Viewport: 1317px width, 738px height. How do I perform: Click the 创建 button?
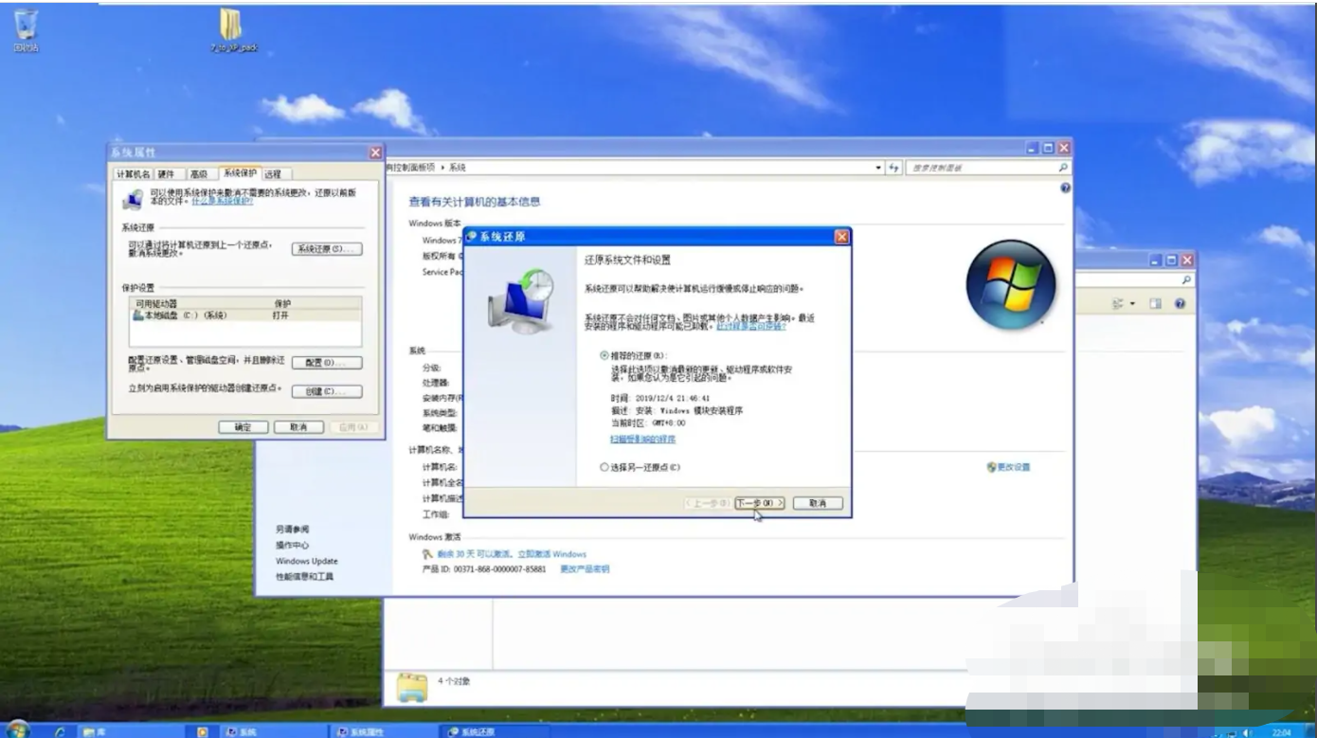pyautogui.click(x=327, y=391)
